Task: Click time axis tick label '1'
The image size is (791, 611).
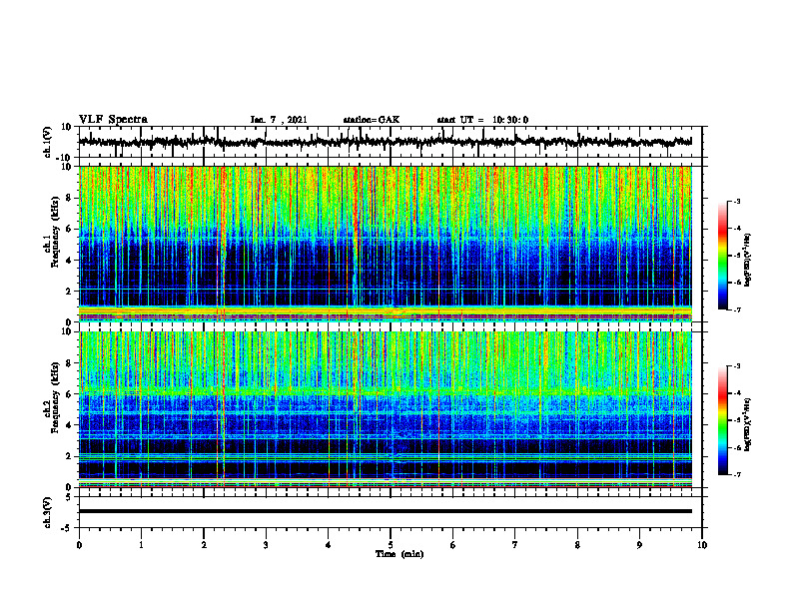Action: (141, 545)
